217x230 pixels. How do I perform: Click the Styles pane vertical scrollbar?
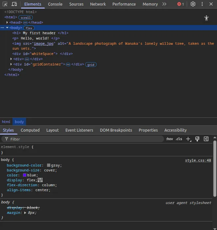pos(215,168)
